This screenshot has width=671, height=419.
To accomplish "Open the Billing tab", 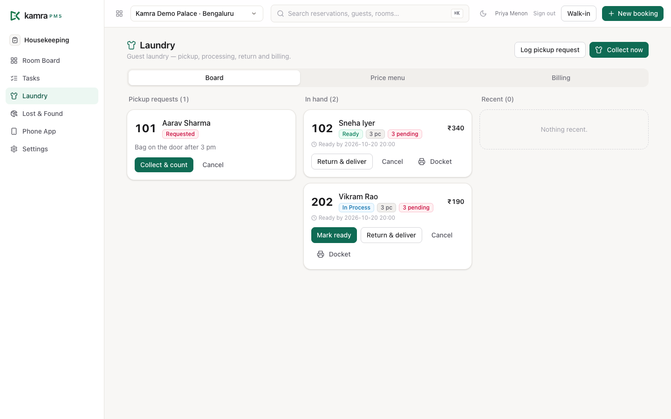I will [x=561, y=78].
